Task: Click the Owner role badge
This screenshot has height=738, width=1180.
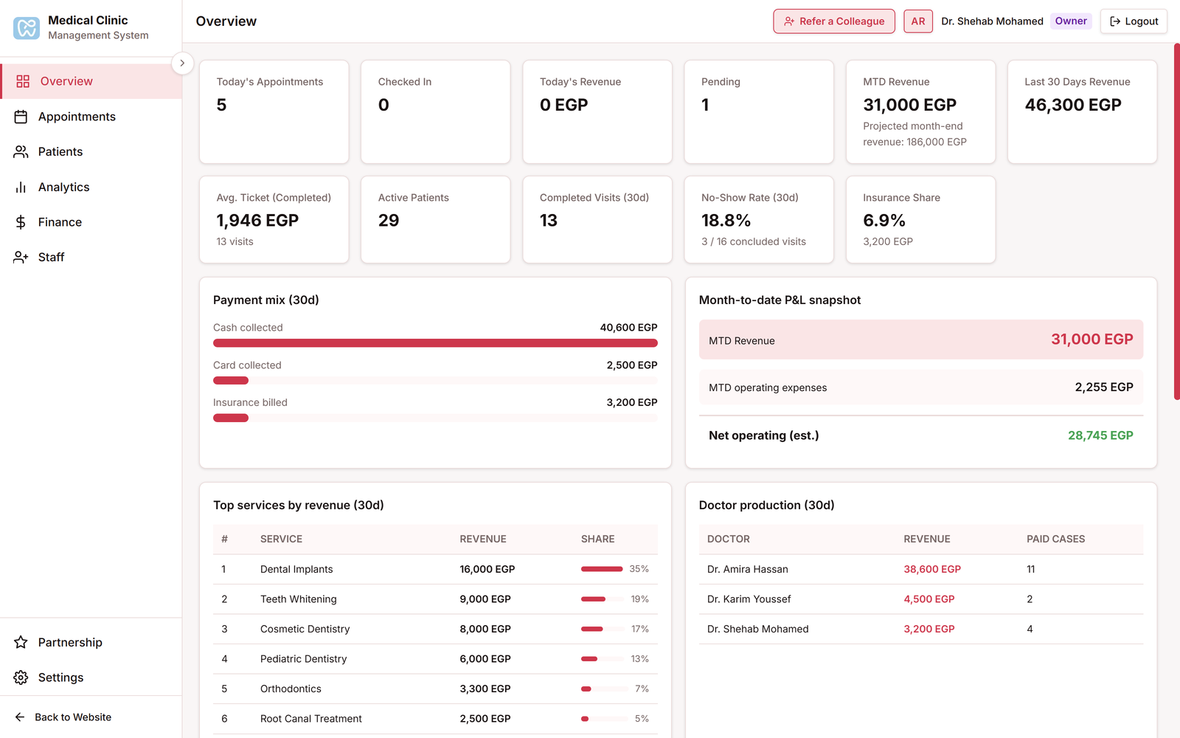Action: (1071, 21)
